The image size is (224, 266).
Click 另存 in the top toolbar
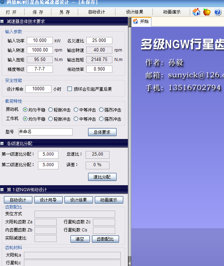tap(65, 12)
